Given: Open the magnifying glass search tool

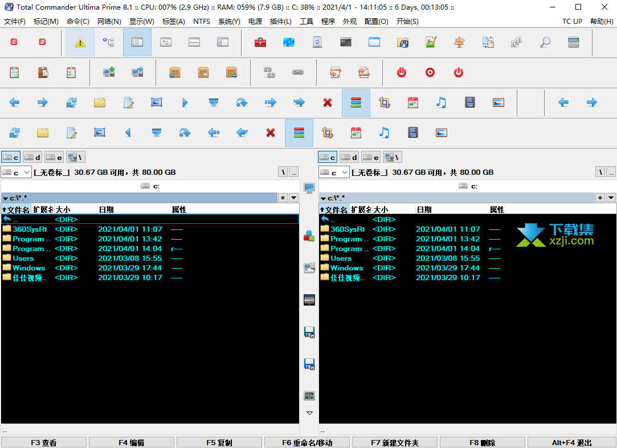Looking at the screenshot, I should tap(545, 42).
